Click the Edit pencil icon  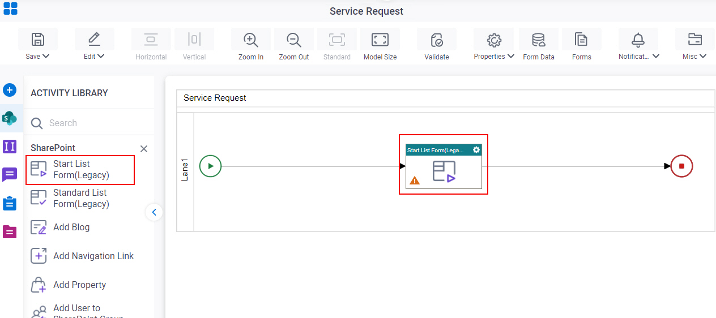point(94,40)
